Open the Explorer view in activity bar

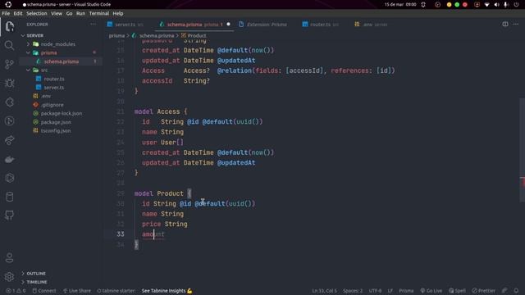click(9, 26)
